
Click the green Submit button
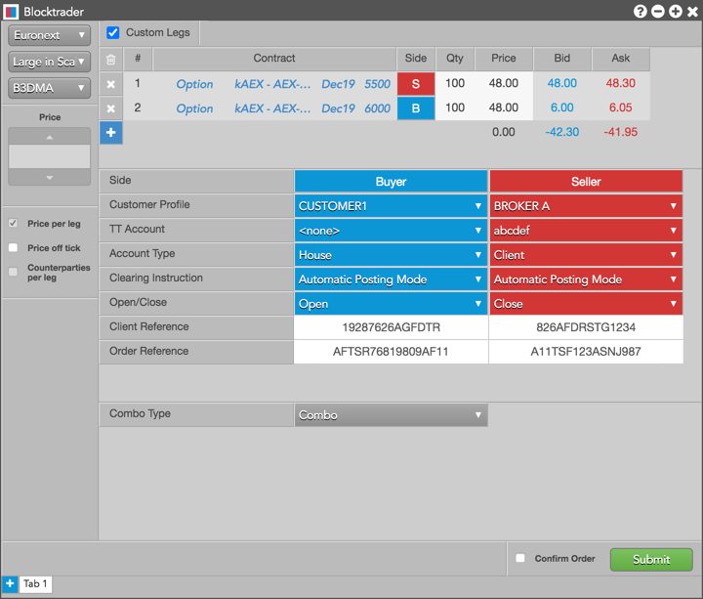pyautogui.click(x=651, y=559)
